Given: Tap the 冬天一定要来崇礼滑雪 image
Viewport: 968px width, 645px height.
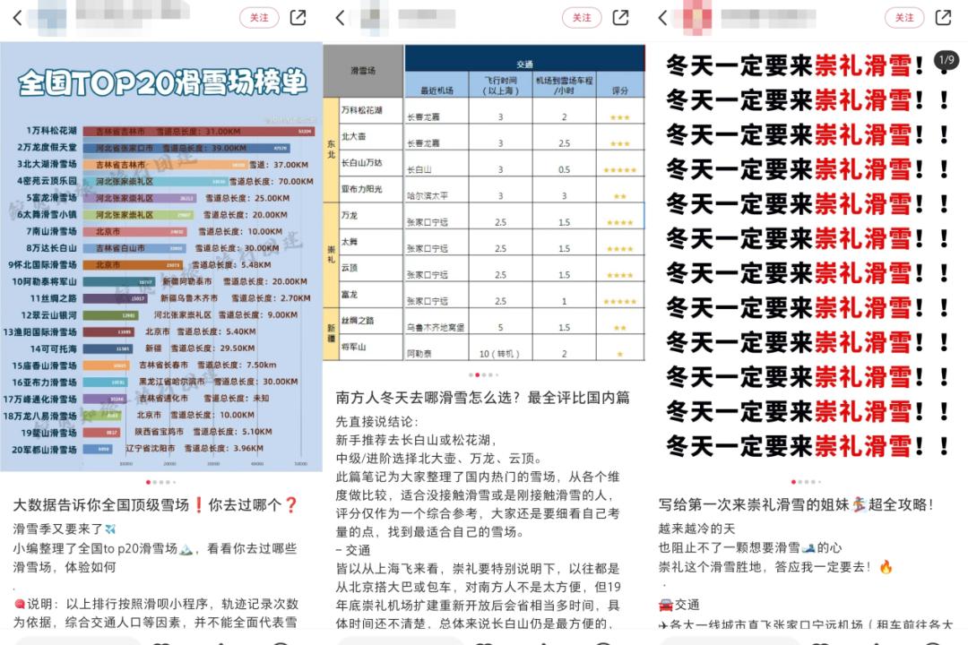Looking at the screenshot, I should click(807, 257).
